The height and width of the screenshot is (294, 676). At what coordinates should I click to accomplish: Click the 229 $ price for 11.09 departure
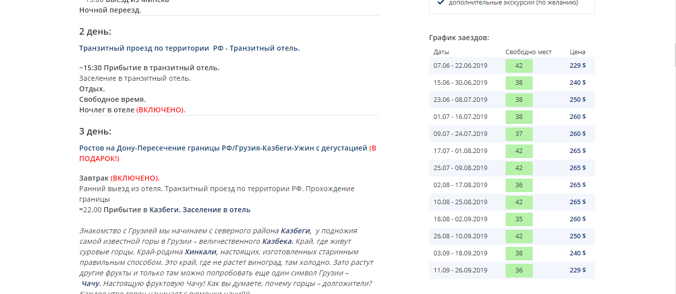(x=577, y=270)
